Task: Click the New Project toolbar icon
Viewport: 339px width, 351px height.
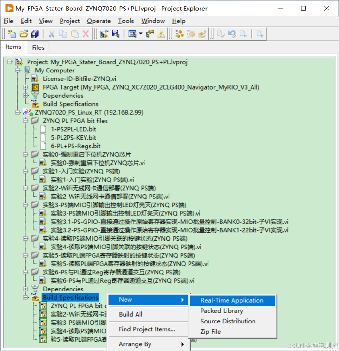Action: pyautogui.click(x=12, y=34)
